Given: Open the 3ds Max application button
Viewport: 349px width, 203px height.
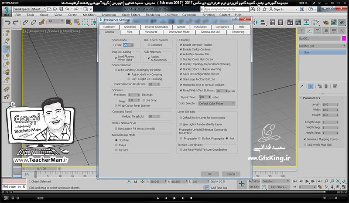Looking at the screenshot, I should pos(7,11).
